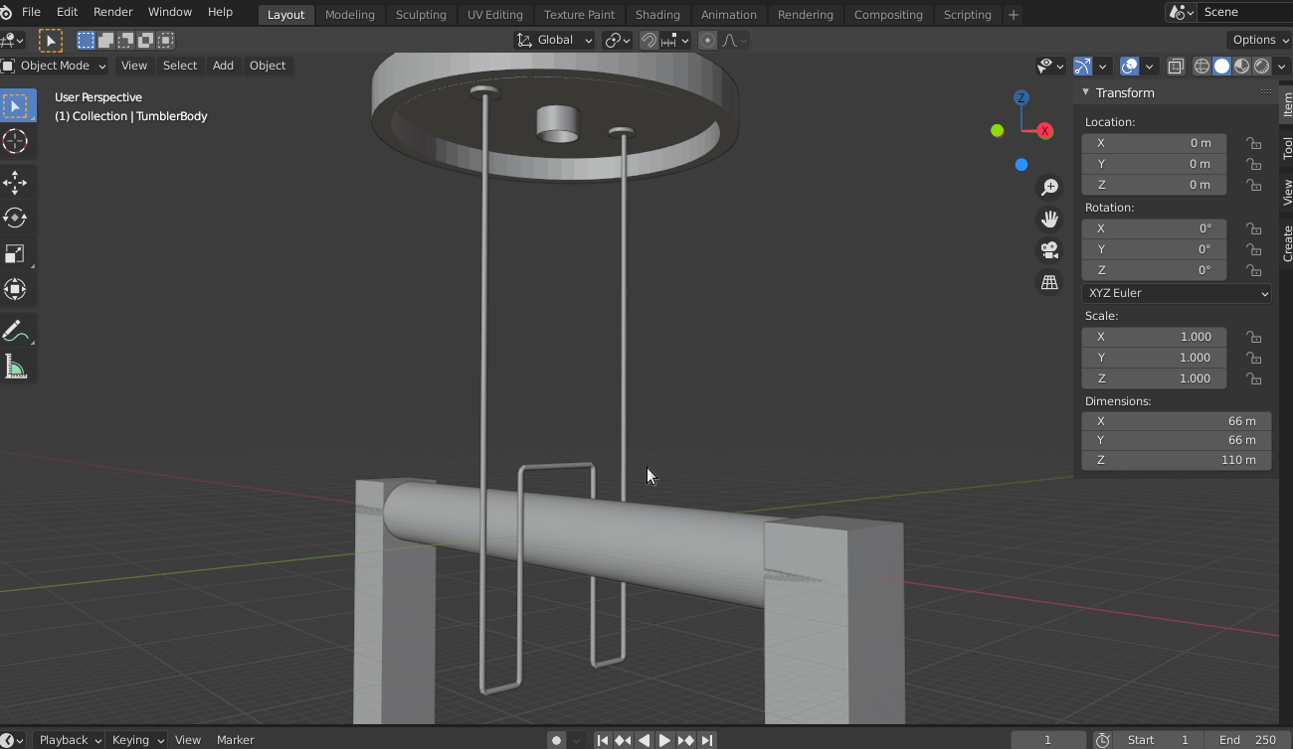Click the Zoom view magnifier icon
1293x749 pixels.
click(1049, 187)
